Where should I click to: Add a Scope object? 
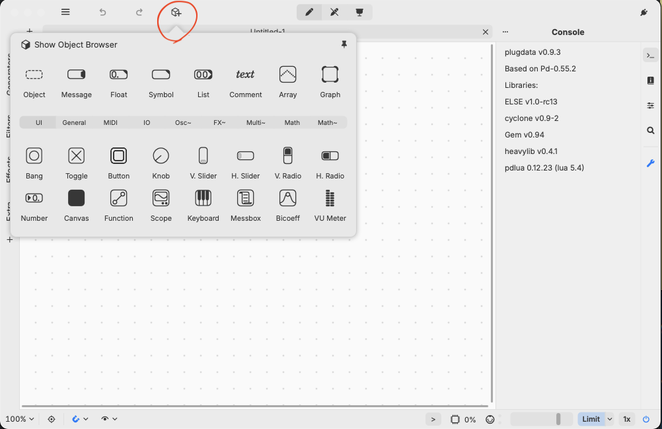(161, 206)
